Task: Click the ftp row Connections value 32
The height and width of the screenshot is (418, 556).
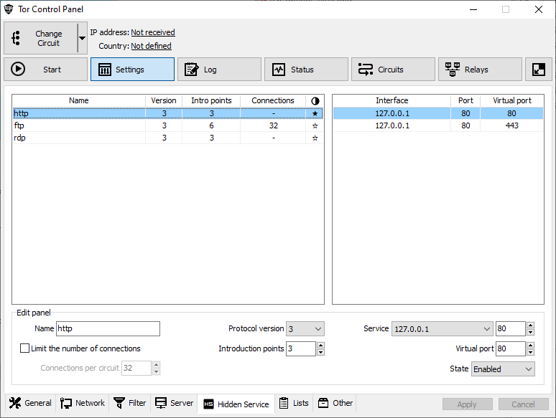Action: tap(273, 125)
